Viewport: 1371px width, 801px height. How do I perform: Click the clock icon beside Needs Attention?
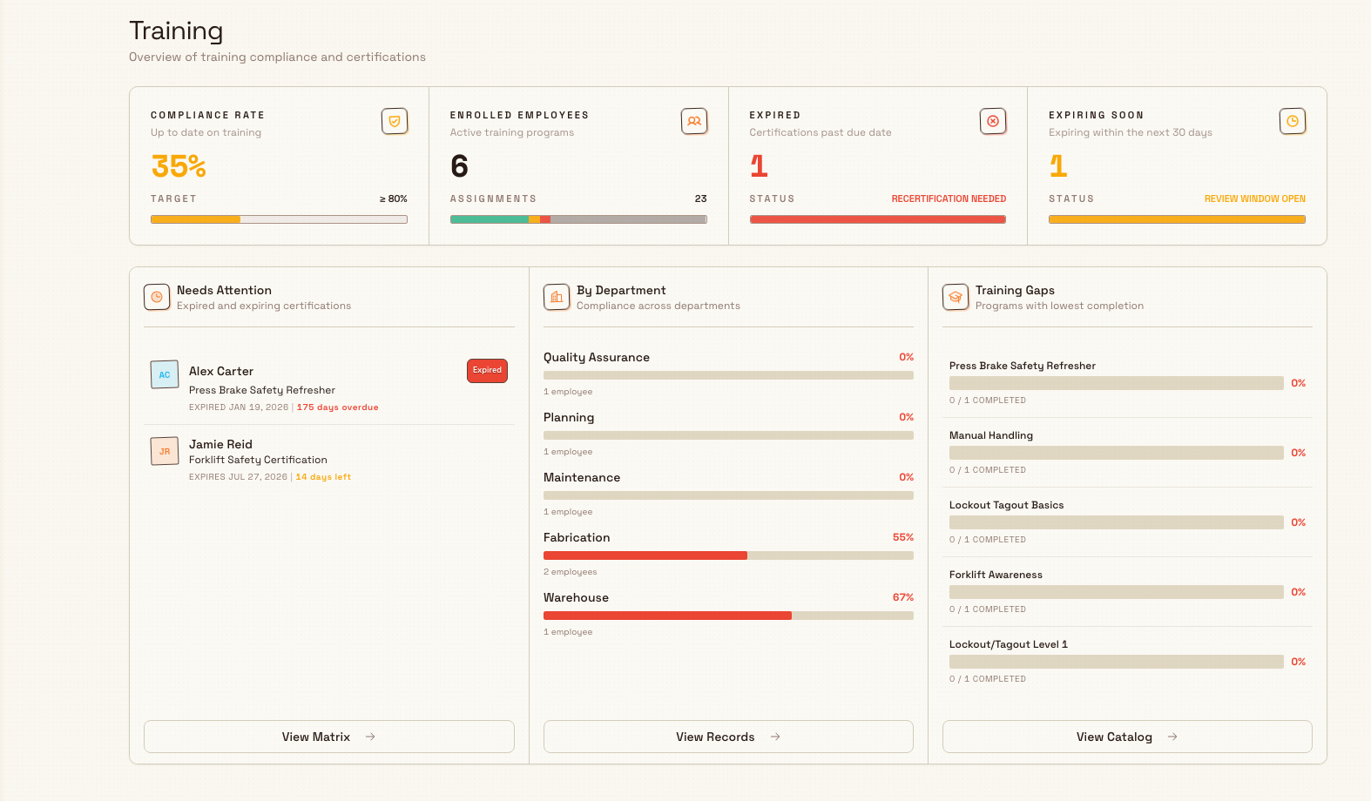(x=157, y=297)
